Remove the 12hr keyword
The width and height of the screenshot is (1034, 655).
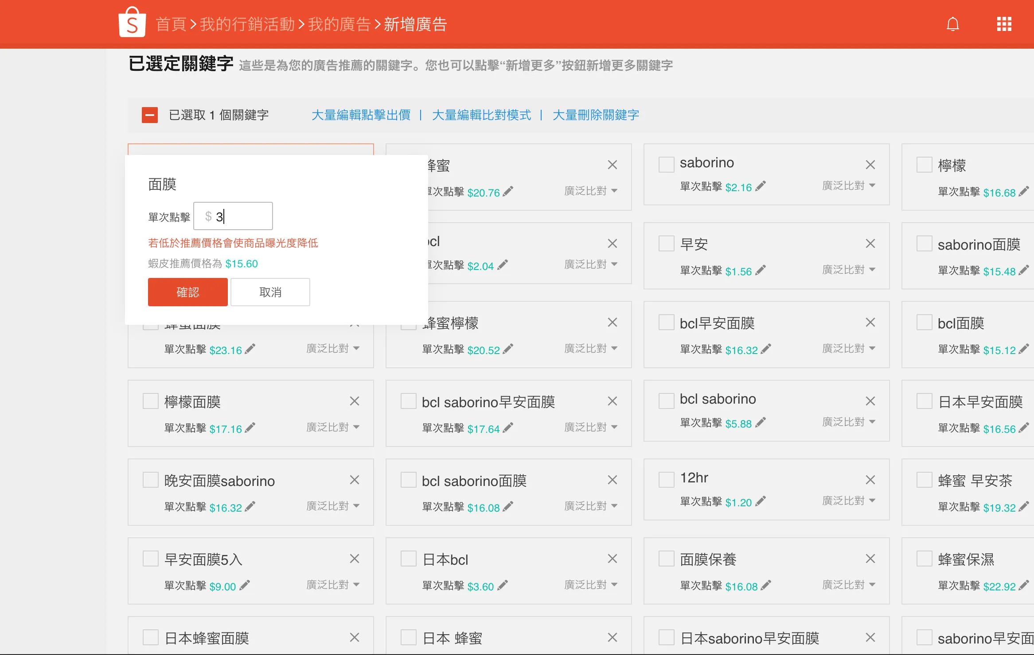(870, 480)
